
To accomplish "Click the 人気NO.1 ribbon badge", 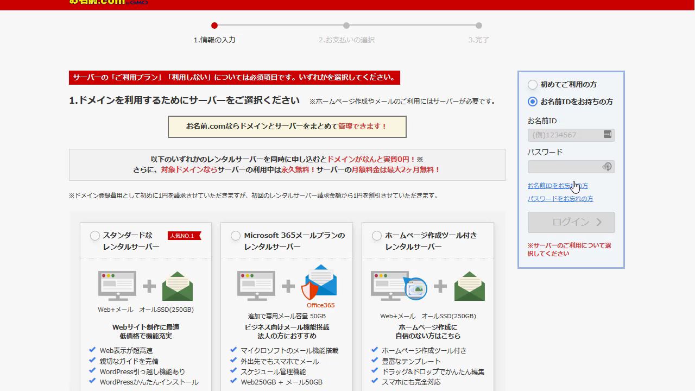I will pos(184,236).
